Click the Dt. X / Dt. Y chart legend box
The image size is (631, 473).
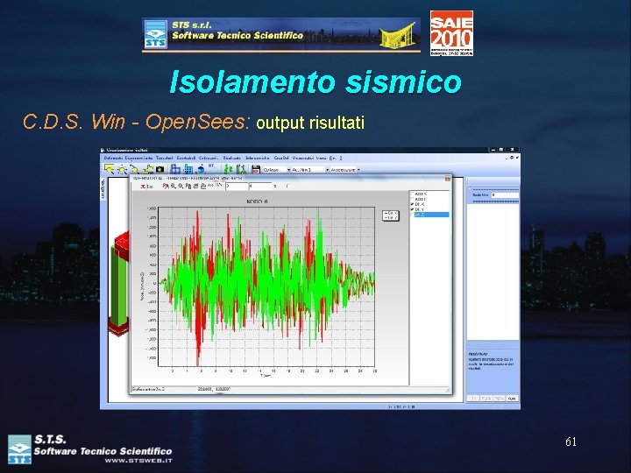(x=390, y=215)
